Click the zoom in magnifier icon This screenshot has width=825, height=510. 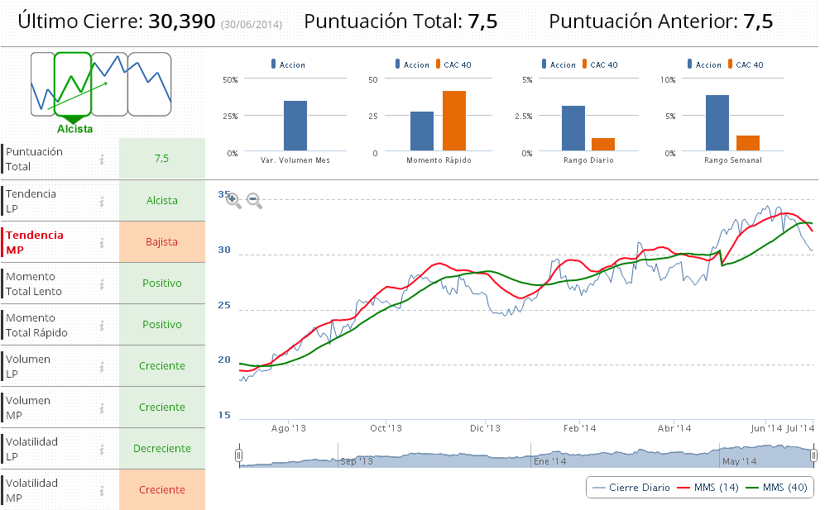[233, 200]
